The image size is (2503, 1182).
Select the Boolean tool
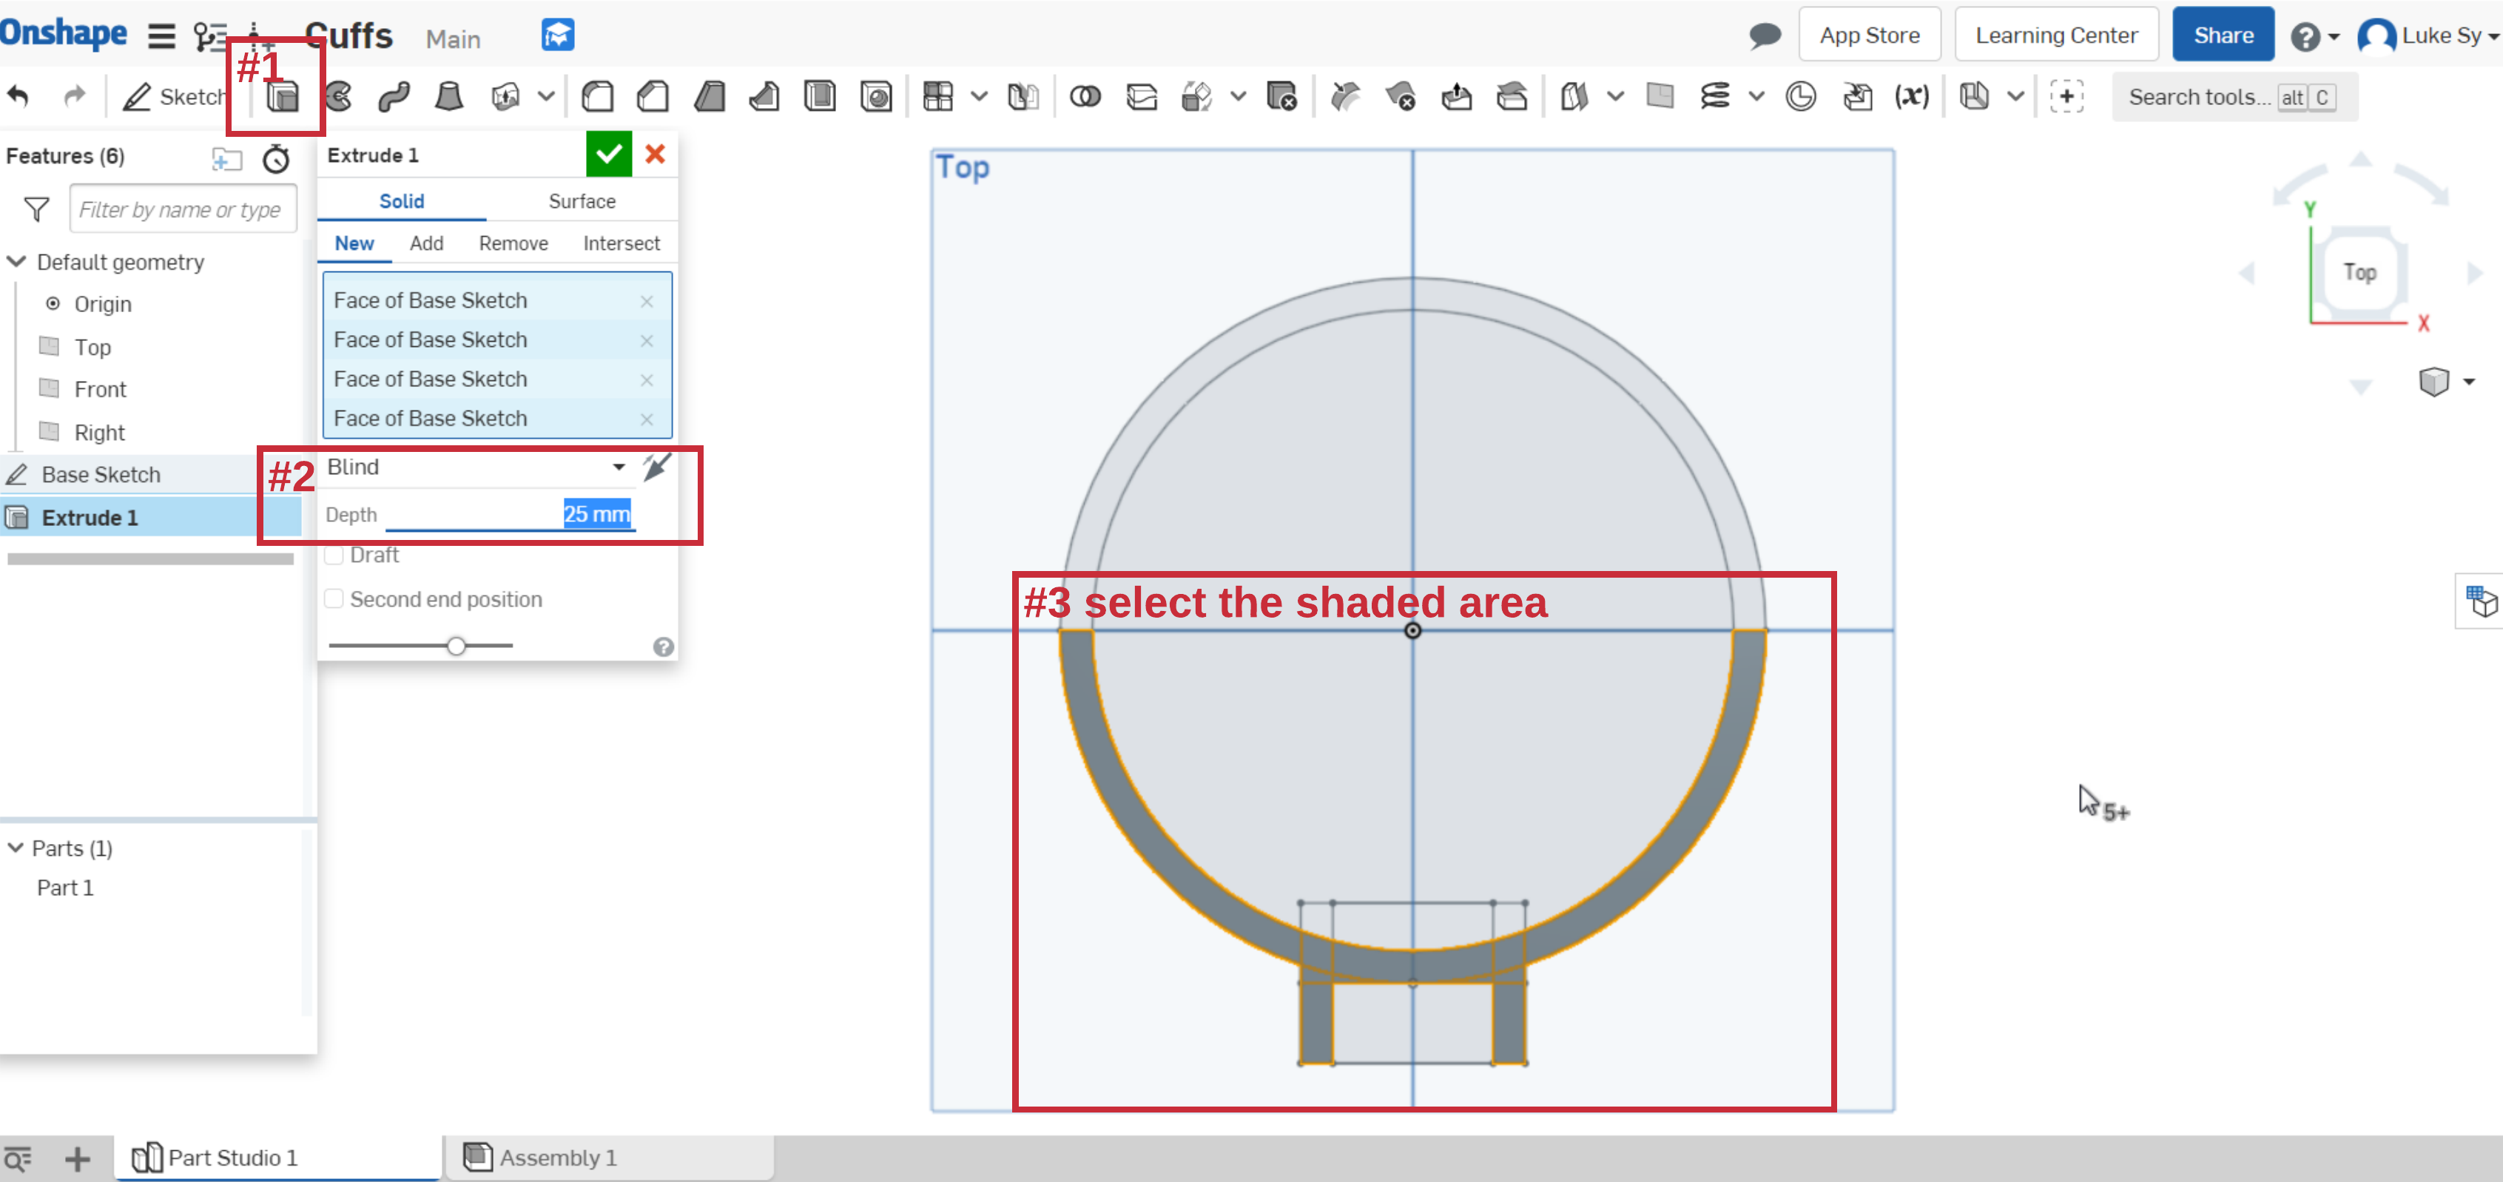coord(1085,96)
